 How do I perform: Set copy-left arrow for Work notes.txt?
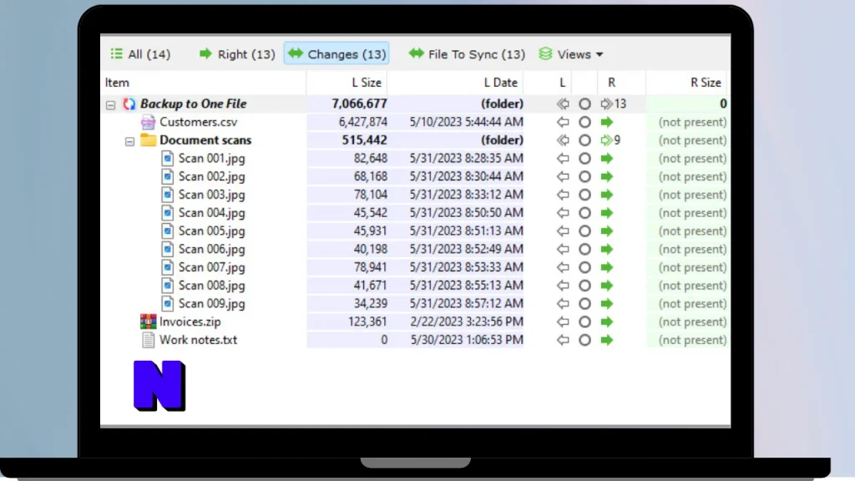pos(563,340)
